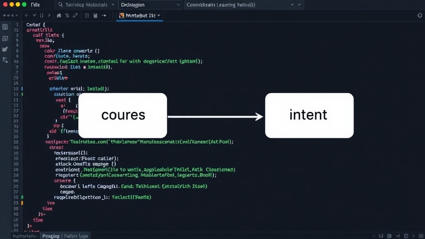Open the second sidebar panel icon
The image size is (425, 239).
point(5,39)
